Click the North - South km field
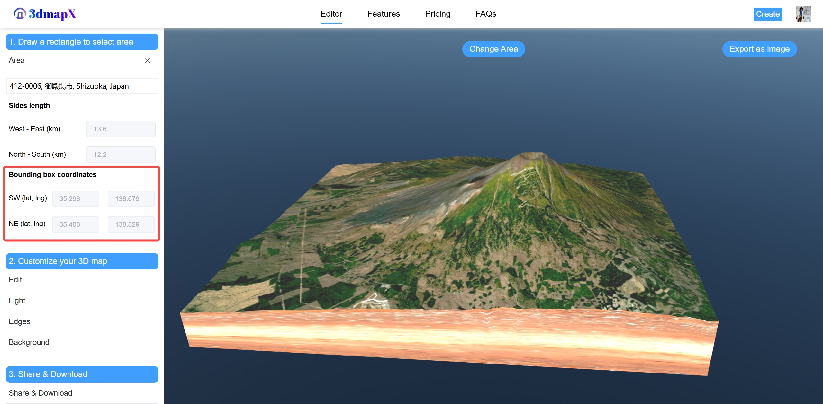This screenshot has height=404, width=823. pos(121,155)
